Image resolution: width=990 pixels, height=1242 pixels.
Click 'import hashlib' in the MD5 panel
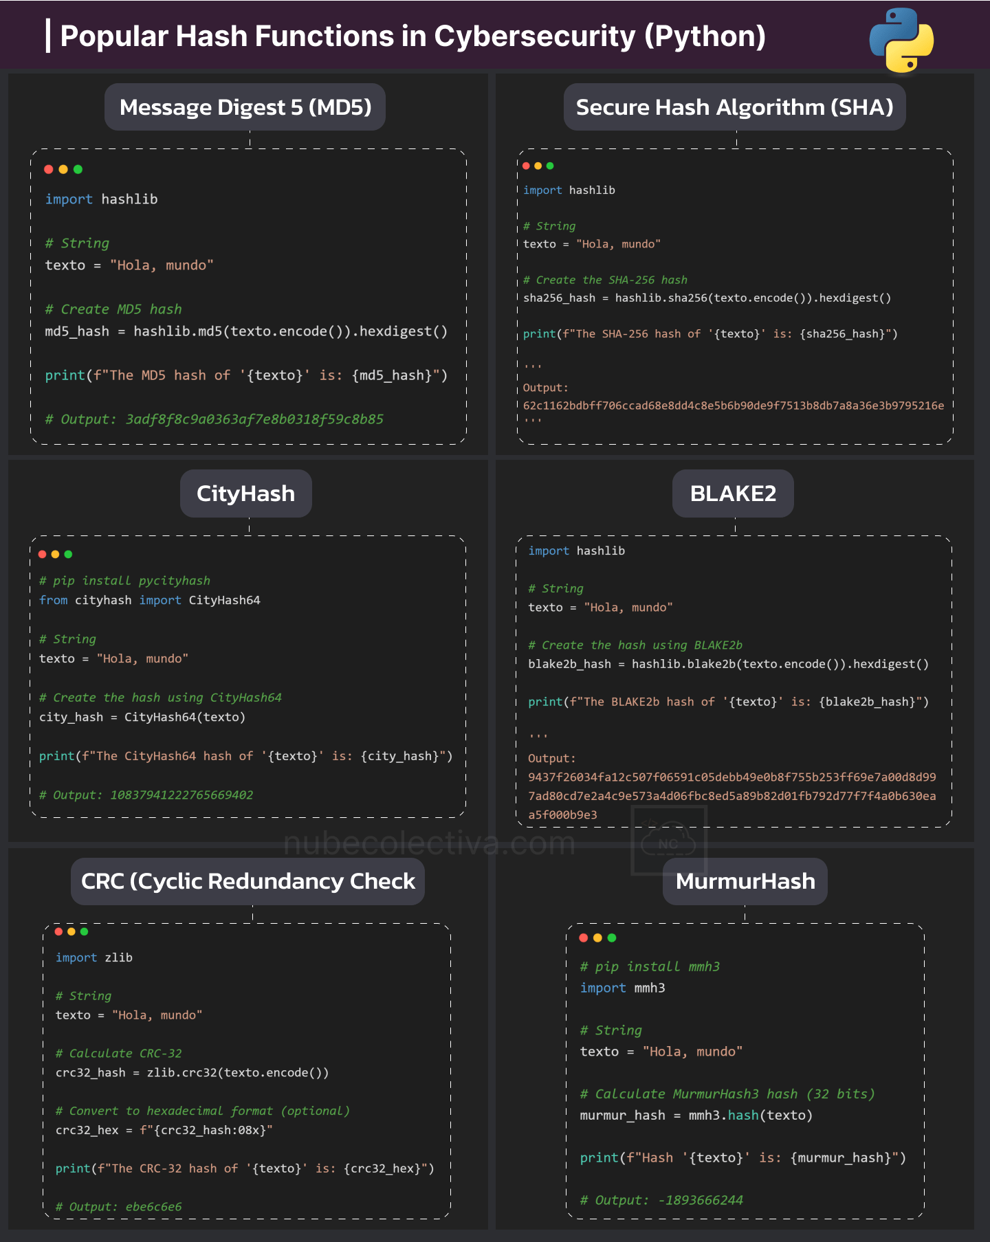[102, 199]
